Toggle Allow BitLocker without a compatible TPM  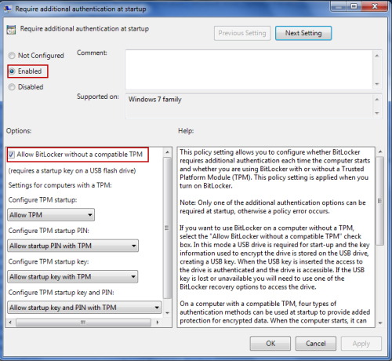11,155
